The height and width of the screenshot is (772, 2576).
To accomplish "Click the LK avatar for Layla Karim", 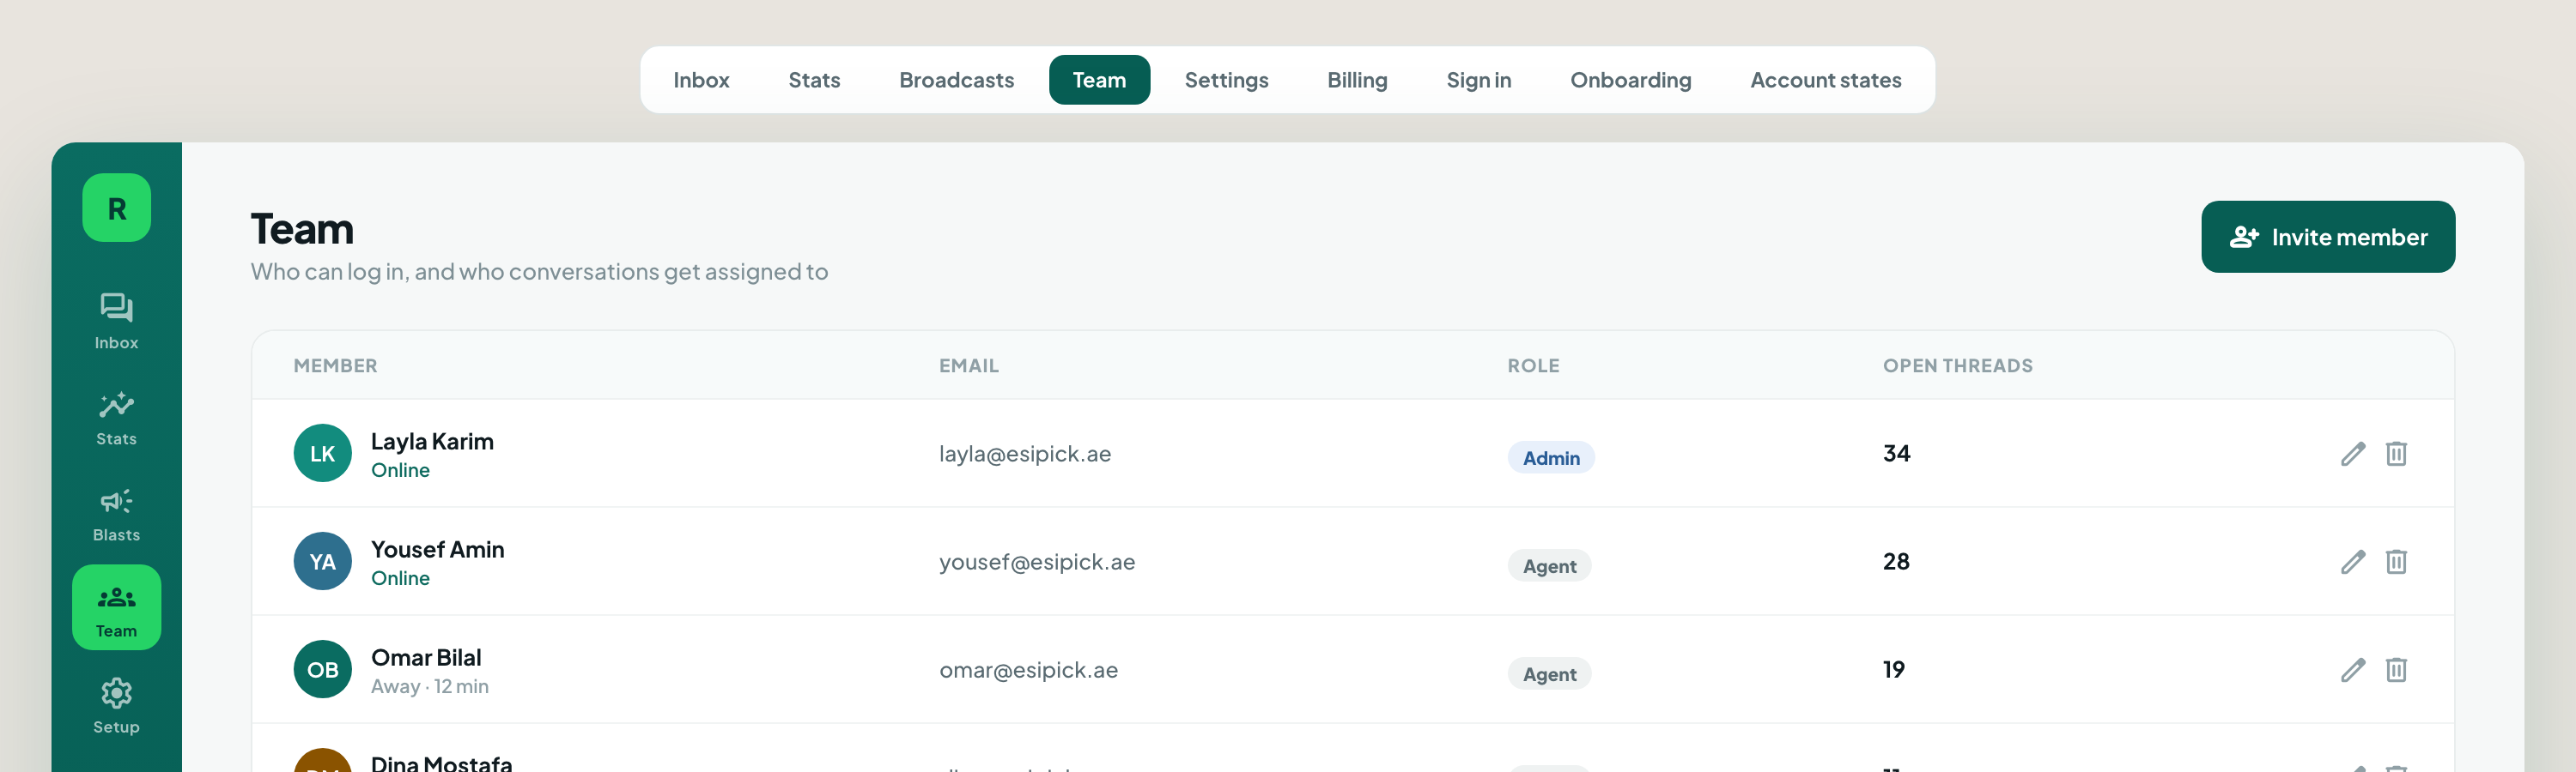I will click(x=322, y=454).
